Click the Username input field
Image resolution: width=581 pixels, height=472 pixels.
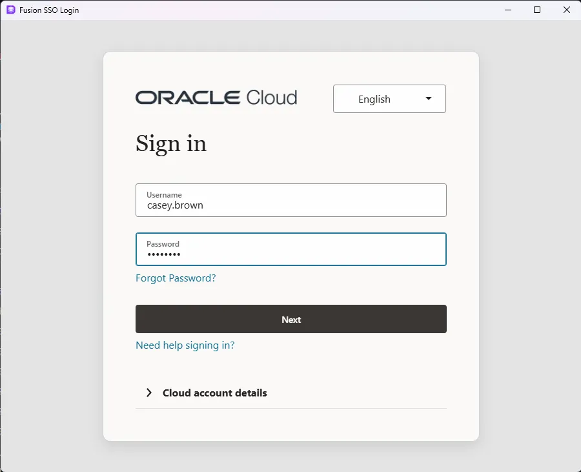point(291,200)
